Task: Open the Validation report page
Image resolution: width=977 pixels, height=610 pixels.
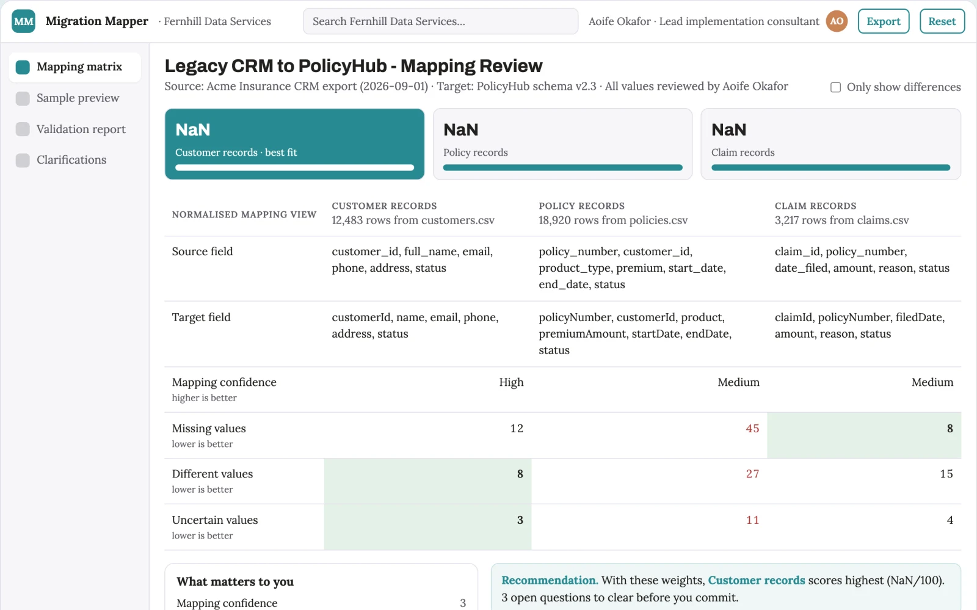Action: (x=74, y=129)
